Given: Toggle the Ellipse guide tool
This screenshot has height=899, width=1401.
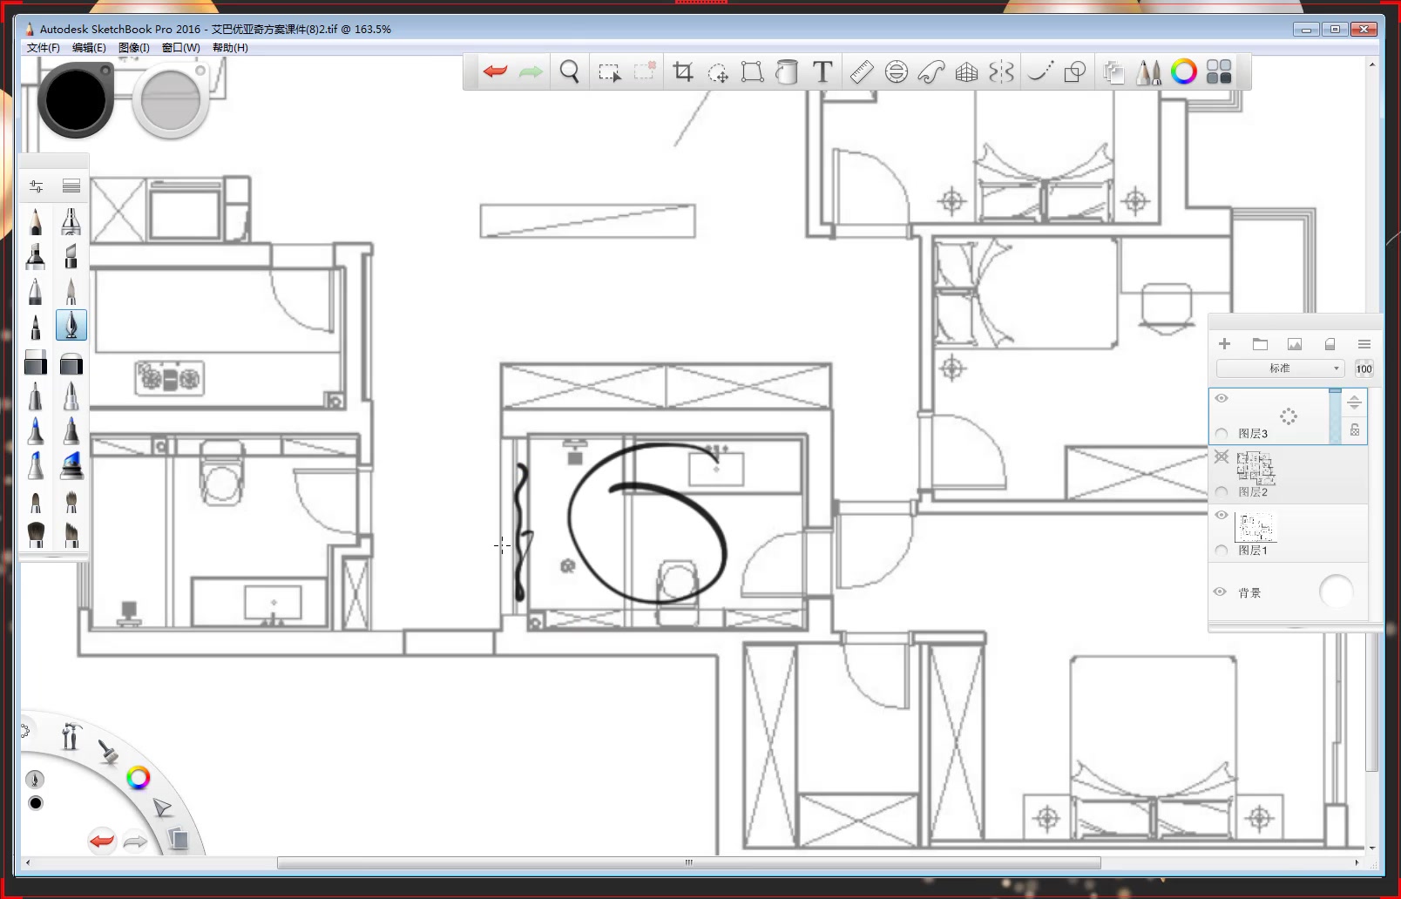Looking at the screenshot, I should tap(897, 71).
